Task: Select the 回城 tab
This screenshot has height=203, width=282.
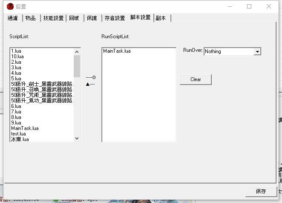Action: click(x=75, y=18)
